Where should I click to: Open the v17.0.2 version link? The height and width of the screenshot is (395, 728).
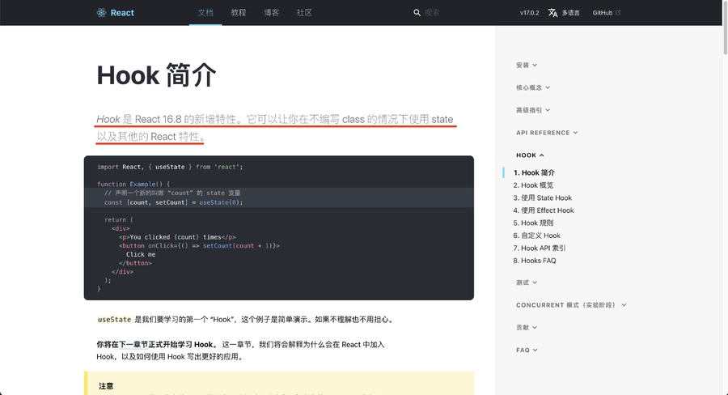(530, 13)
